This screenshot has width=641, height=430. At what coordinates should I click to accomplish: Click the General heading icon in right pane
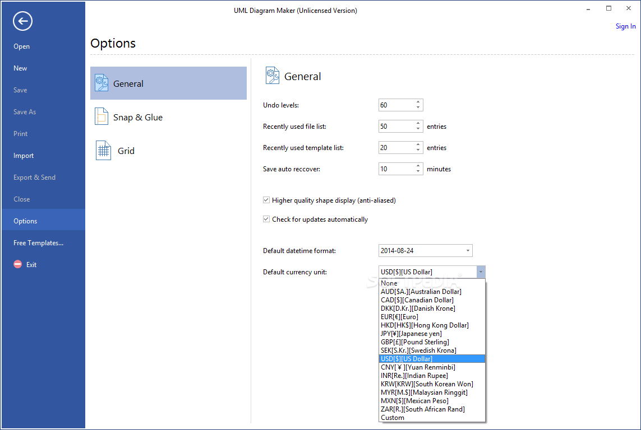point(272,76)
